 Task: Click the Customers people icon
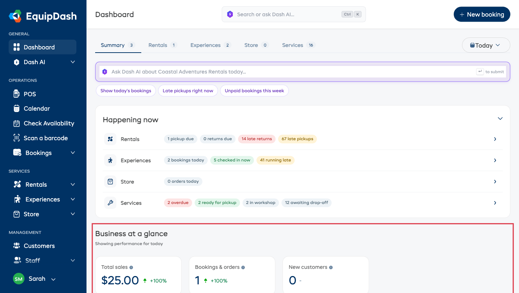(16, 246)
